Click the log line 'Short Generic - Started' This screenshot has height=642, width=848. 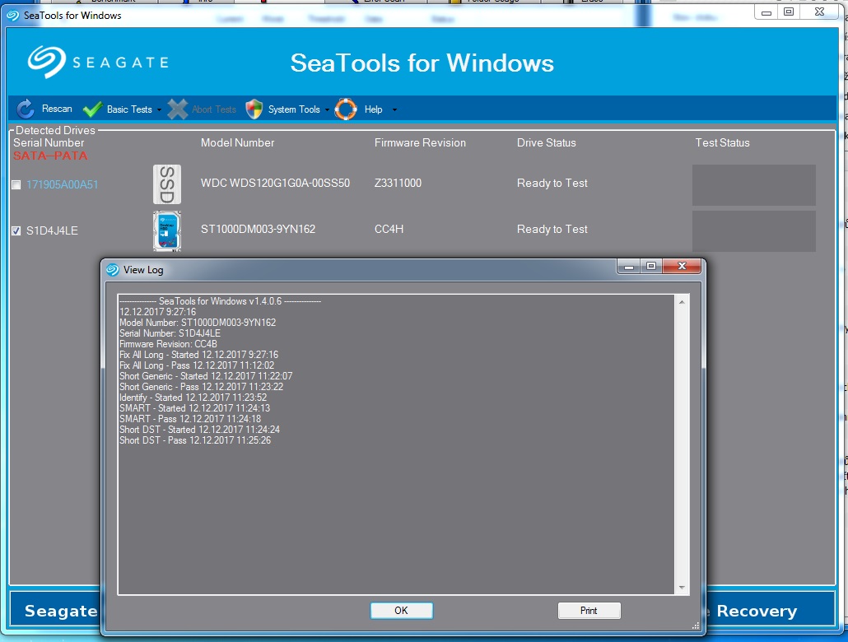[x=206, y=376]
